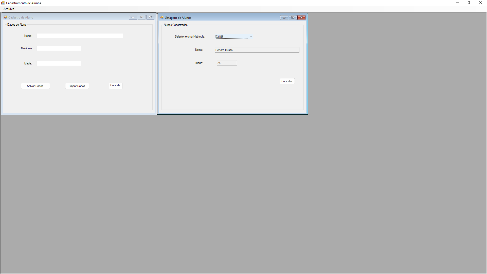This screenshot has width=487, height=274.
Task: Click into the Matricula text field
Action: (x=59, y=48)
